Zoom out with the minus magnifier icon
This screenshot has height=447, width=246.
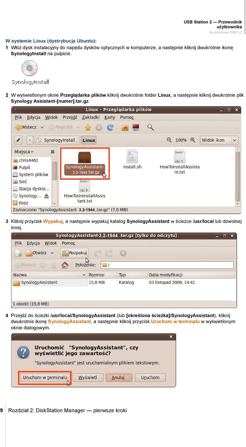point(169,140)
